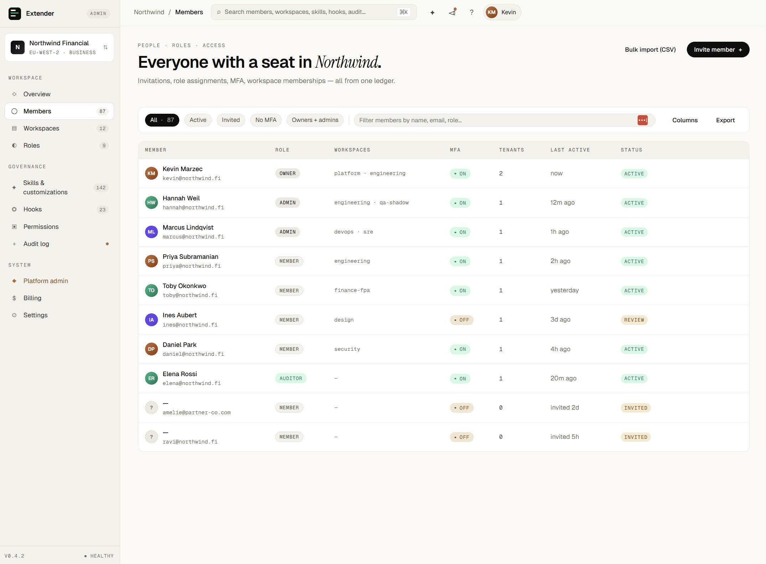Viewport: 766px width, 564px height.
Task: Click the Settings gear icon
Action: pos(14,315)
